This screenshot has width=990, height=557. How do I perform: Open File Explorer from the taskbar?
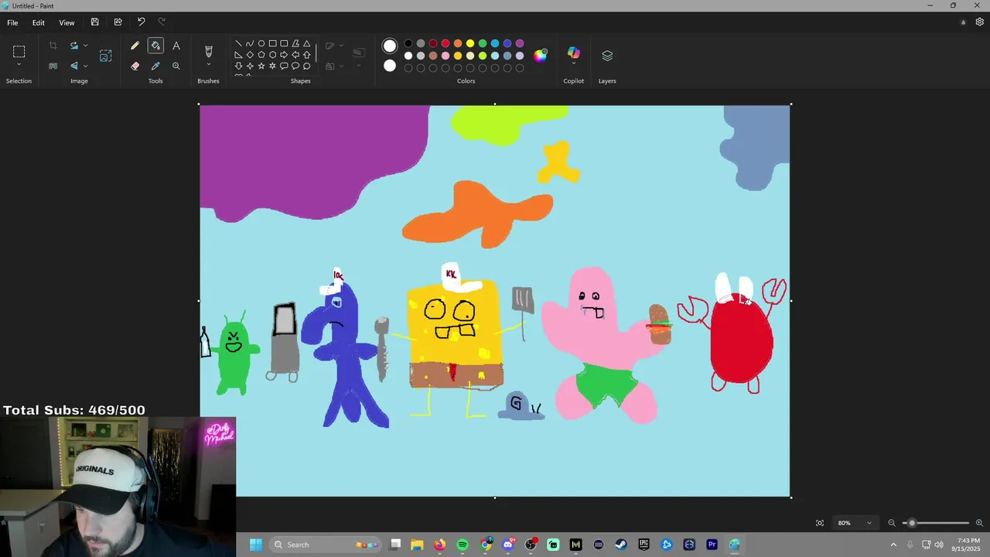point(417,545)
